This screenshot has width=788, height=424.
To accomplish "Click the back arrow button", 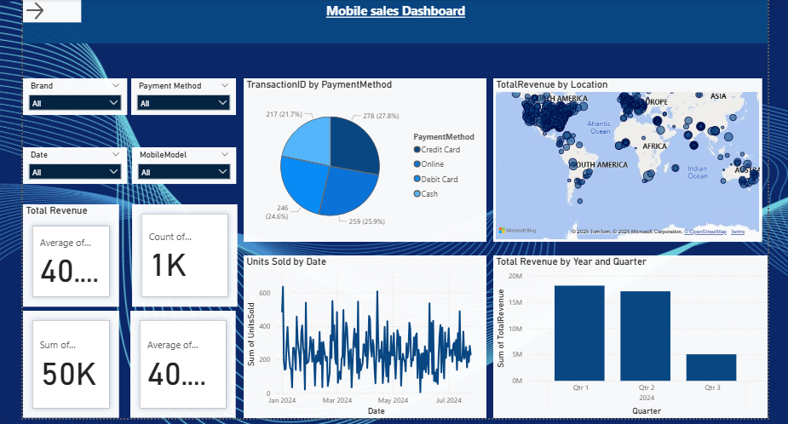I will 36,11.
